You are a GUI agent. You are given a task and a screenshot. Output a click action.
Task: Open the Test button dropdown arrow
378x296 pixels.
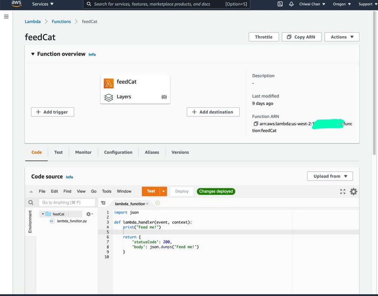pos(163,192)
